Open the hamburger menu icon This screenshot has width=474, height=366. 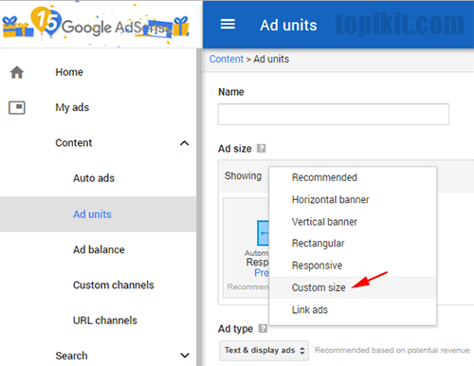(x=228, y=24)
